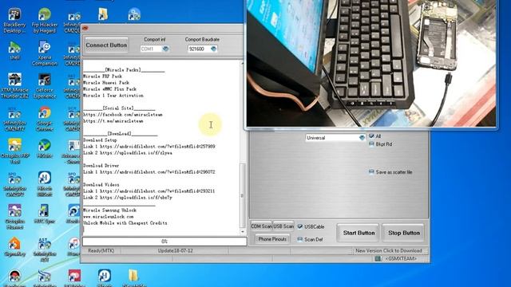This screenshot has width=511, height=287.
Task: Click Download Videos heading in log
Action: (101, 185)
